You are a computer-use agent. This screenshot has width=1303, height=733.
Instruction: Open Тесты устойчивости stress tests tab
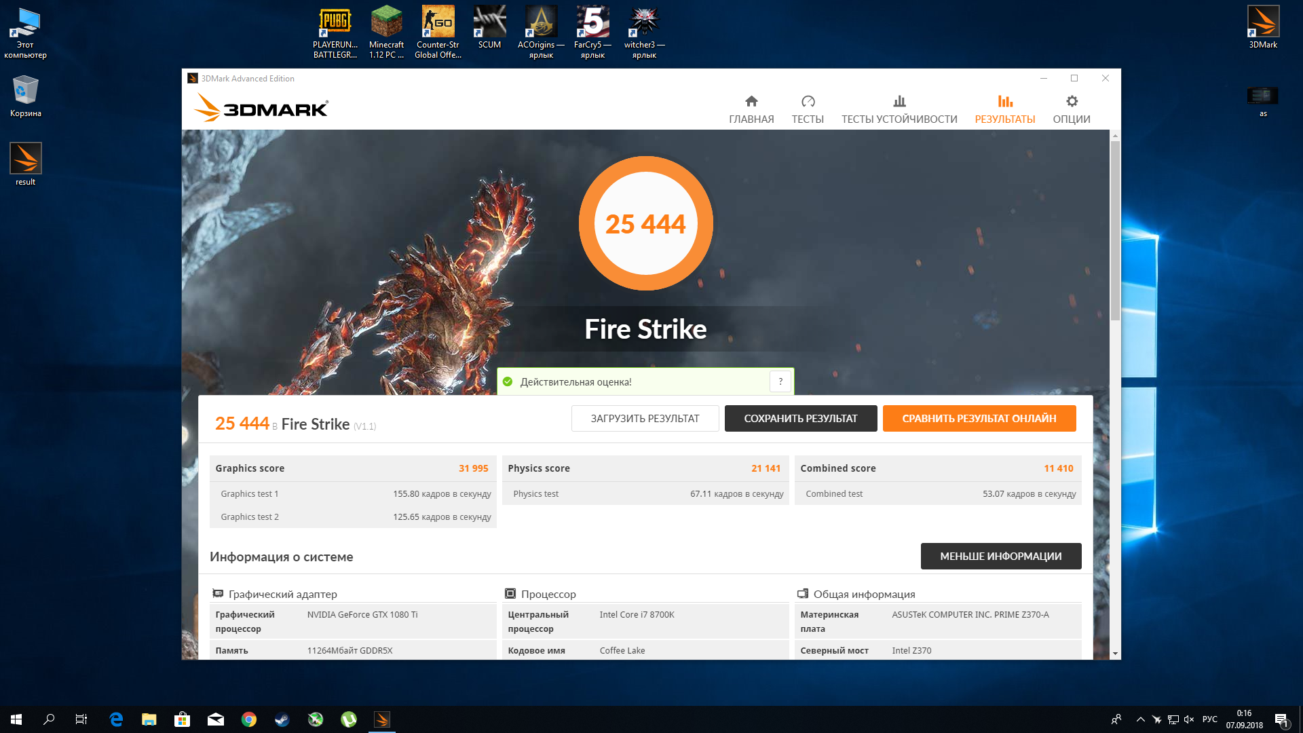pyautogui.click(x=899, y=109)
